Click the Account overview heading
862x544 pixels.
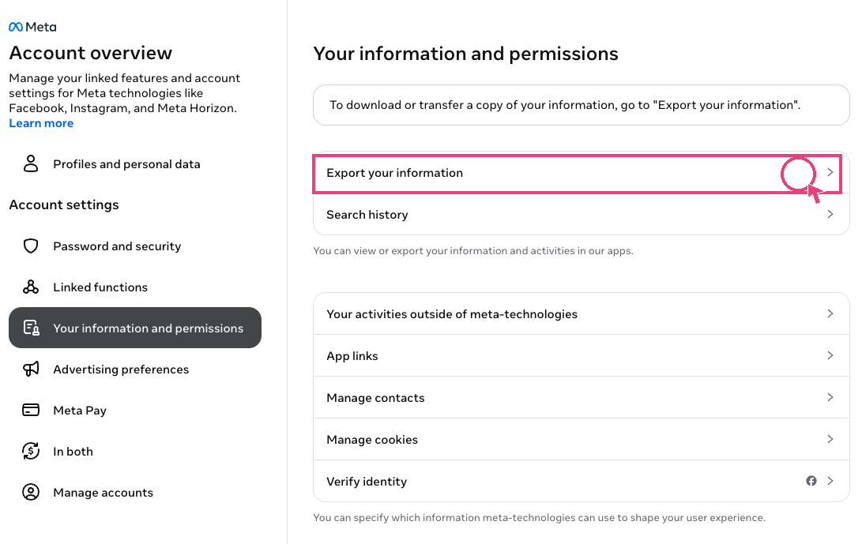point(91,53)
